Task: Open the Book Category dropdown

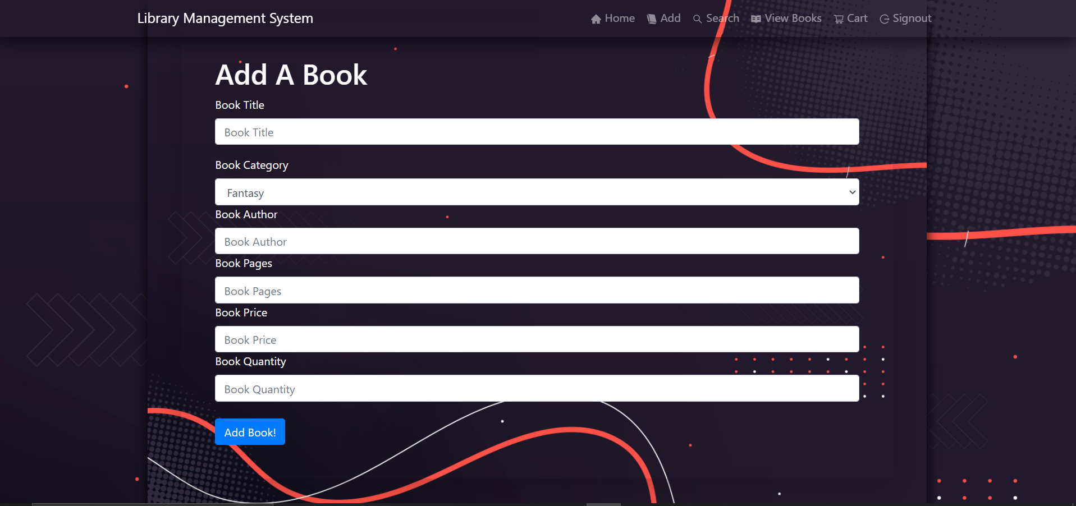Action: [537, 192]
